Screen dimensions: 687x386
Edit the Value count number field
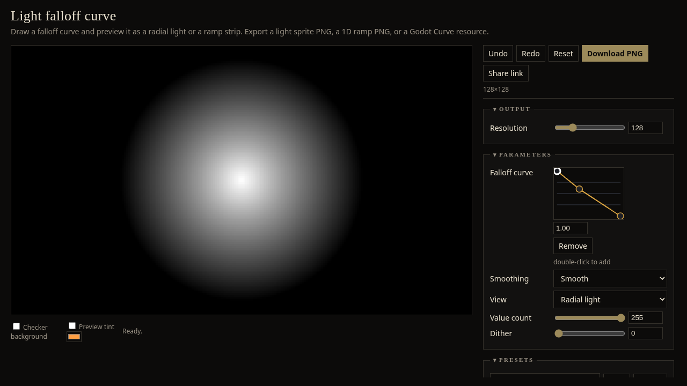click(x=645, y=318)
